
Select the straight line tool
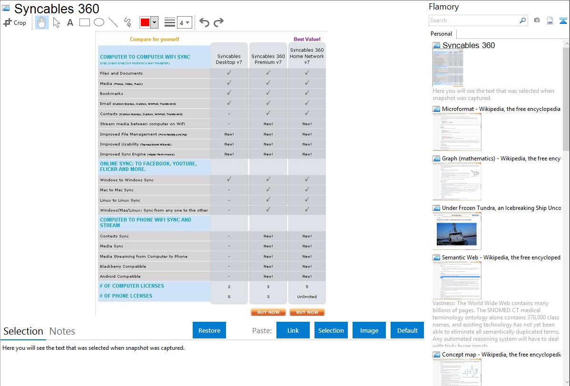coord(113,22)
